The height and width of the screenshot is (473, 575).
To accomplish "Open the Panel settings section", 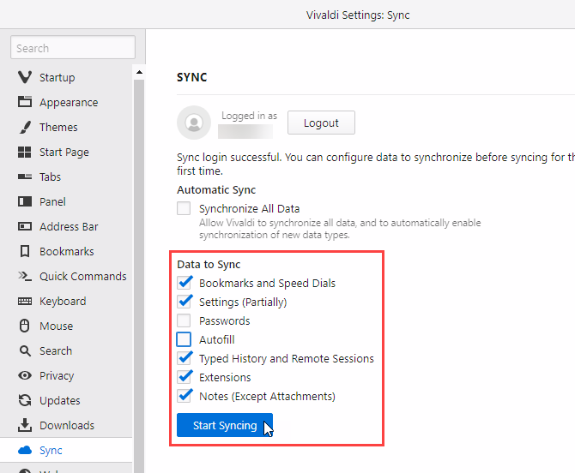I will pyautogui.click(x=66, y=201).
